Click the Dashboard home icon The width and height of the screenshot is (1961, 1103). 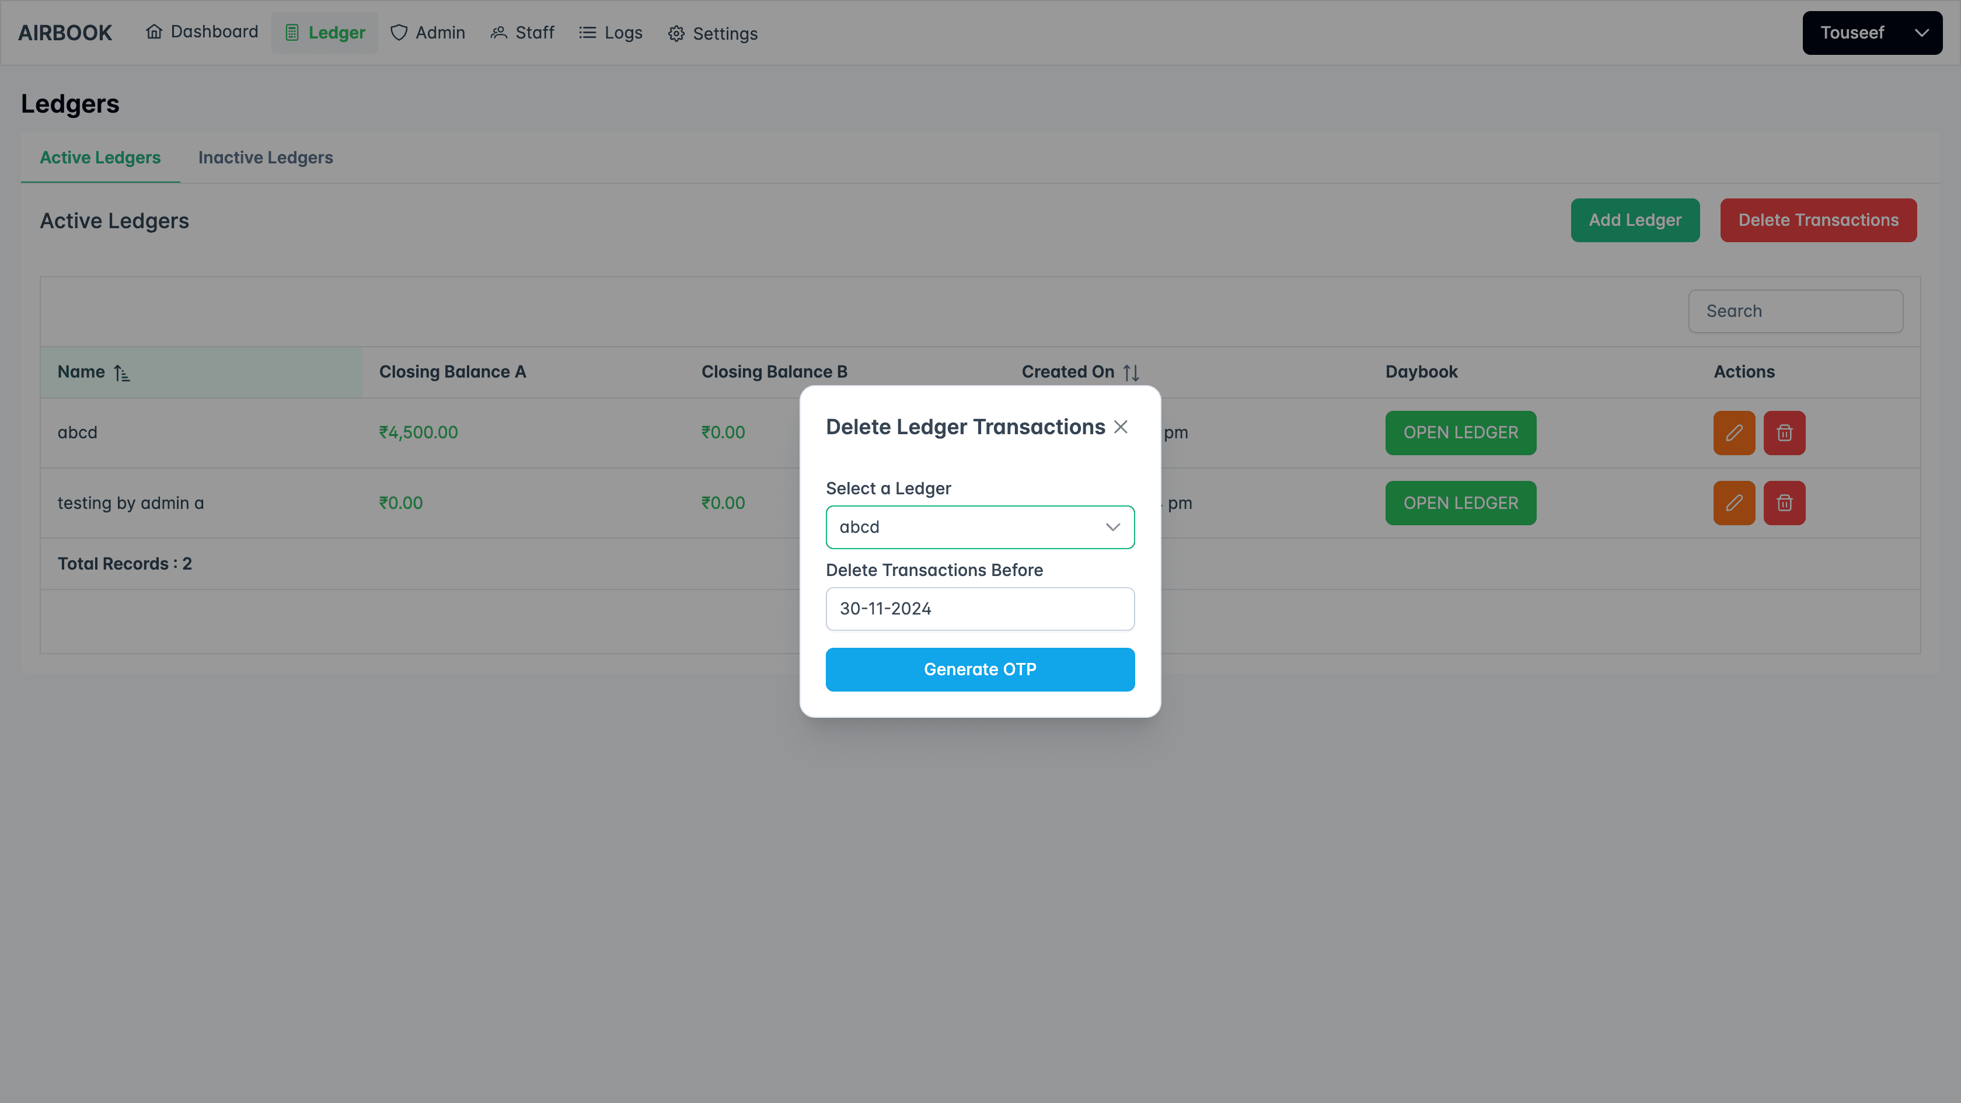155,32
